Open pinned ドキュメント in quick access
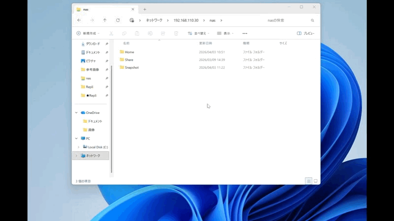 coord(93,53)
